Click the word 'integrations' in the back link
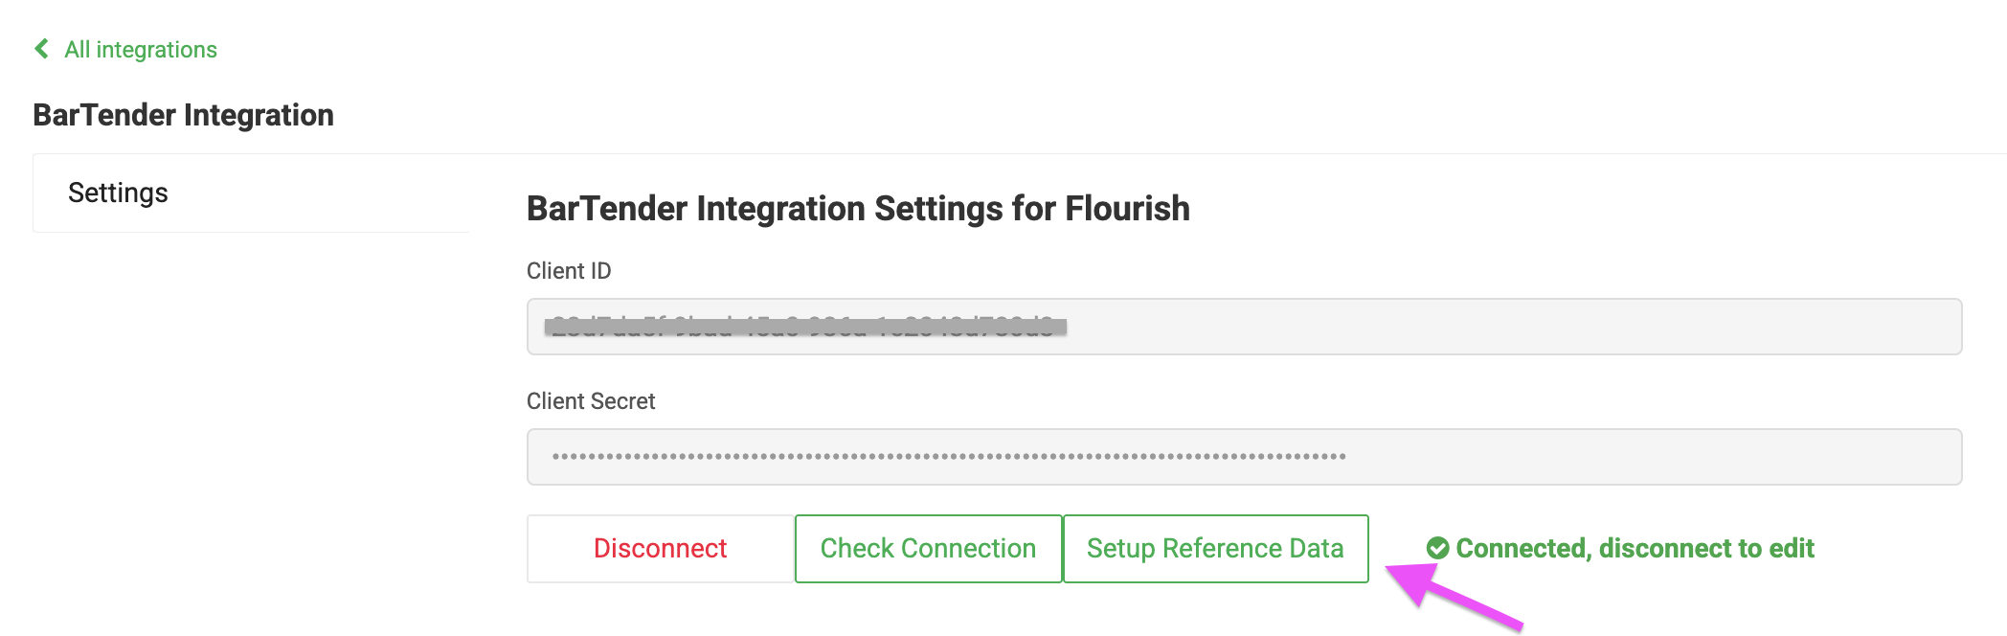The image size is (2007, 636). pos(156,50)
